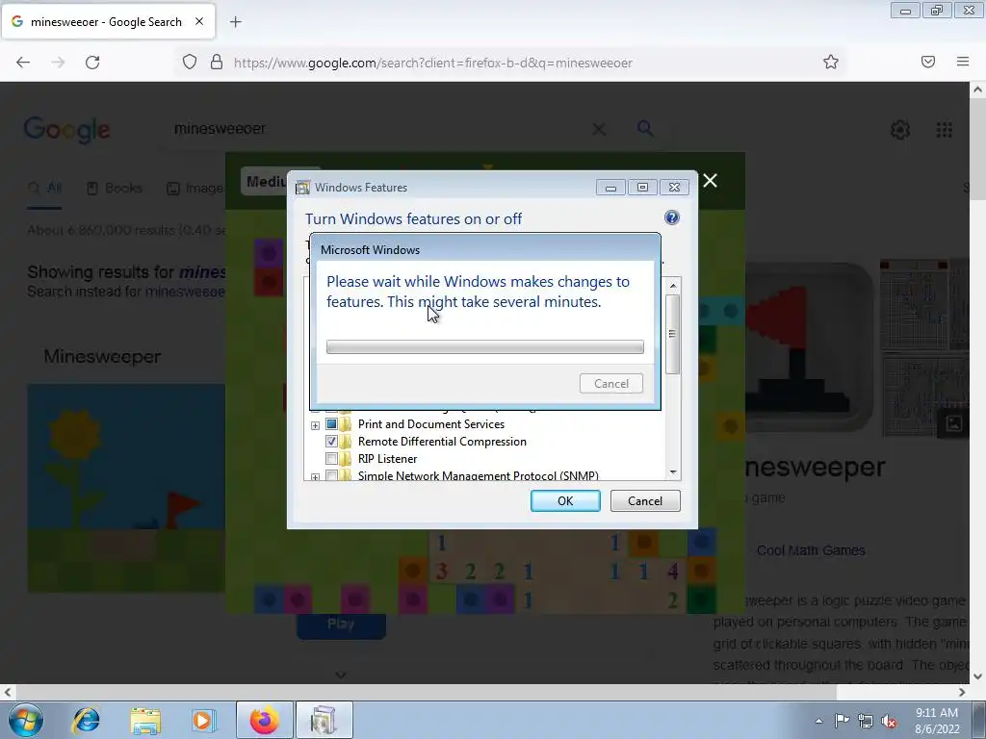The height and width of the screenshot is (739, 986).
Task: Click the Play button under Minesweeper
Action: (341, 625)
